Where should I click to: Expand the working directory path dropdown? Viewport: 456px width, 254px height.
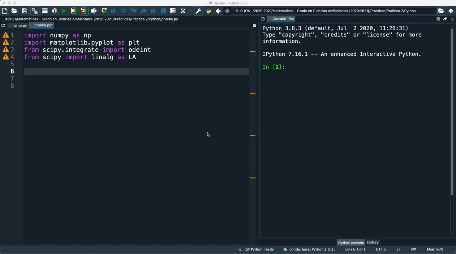(434, 11)
